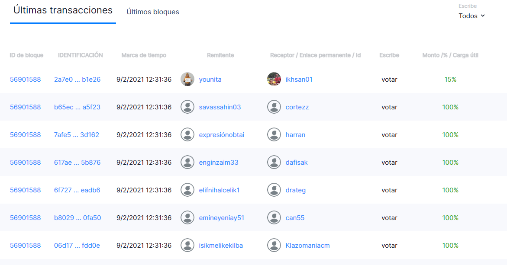
Task: Click the avatar icon beside cortezz
Action: [x=274, y=107]
